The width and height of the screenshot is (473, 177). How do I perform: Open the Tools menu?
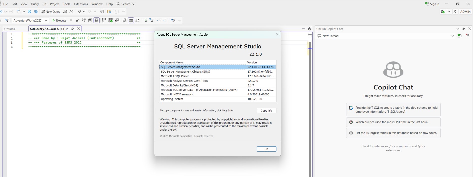point(67,4)
